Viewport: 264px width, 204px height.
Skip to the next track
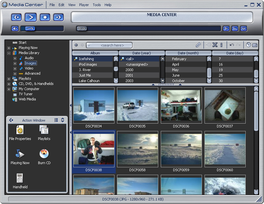point(58,17)
